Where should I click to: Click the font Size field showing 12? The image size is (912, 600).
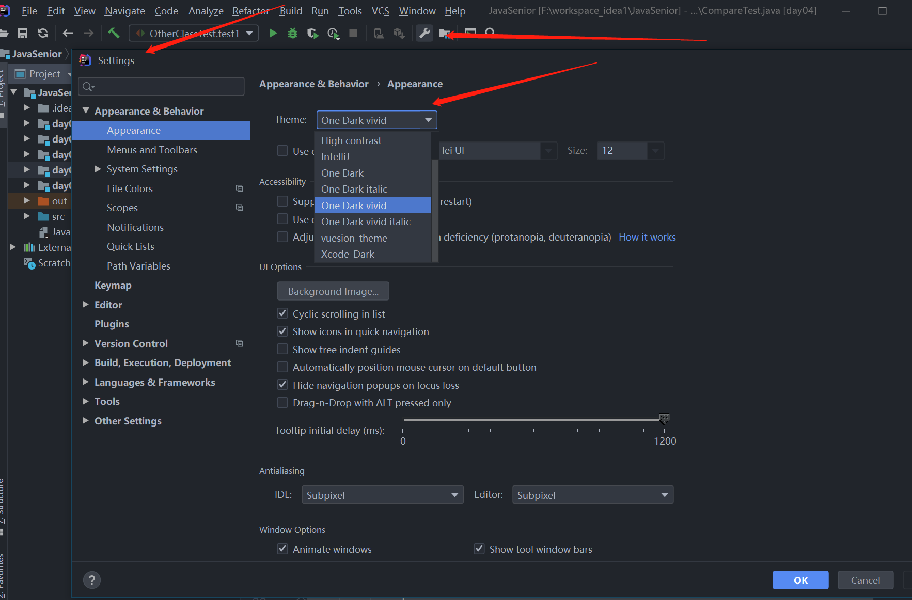coord(622,150)
